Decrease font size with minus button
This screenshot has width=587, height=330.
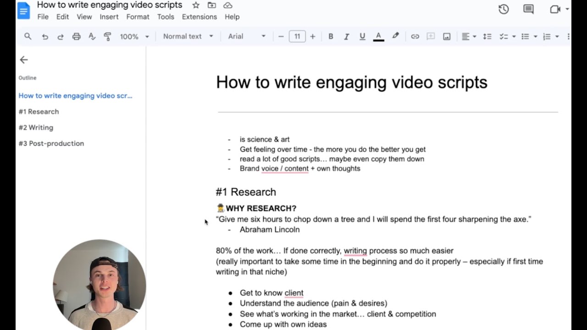tap(281, 36)
